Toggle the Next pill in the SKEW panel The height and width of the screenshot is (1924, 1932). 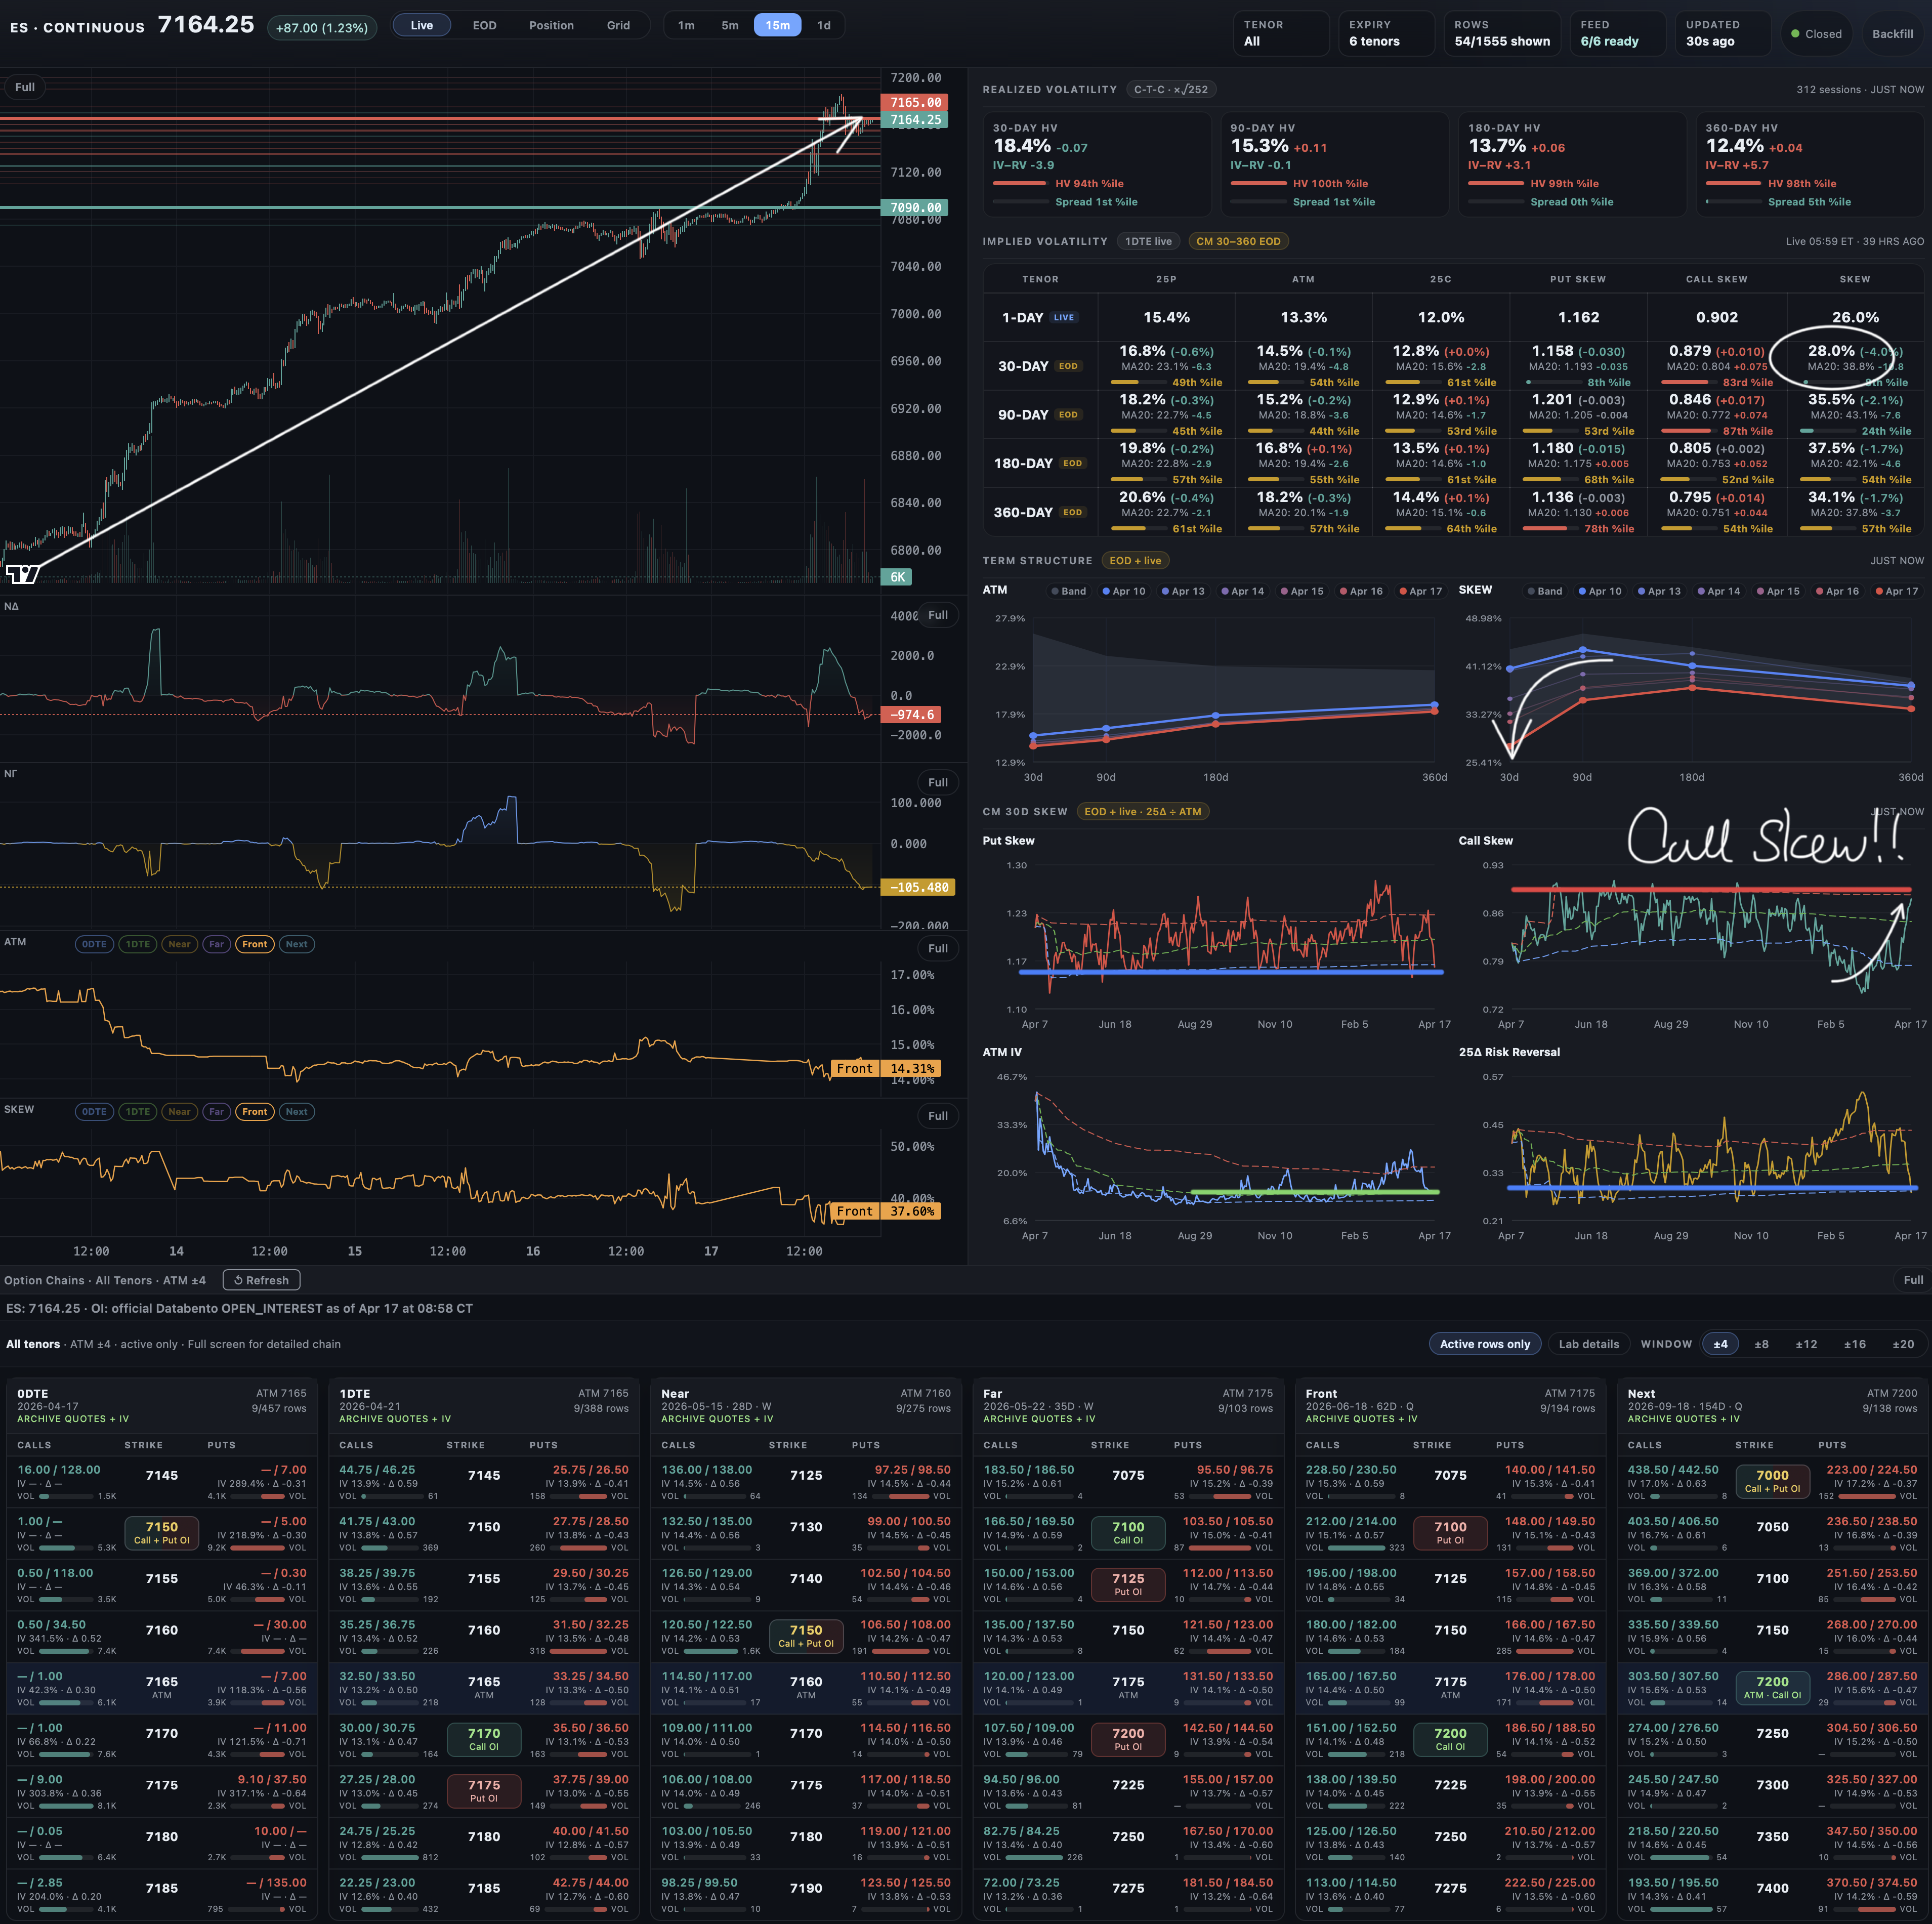point(296,1111)
